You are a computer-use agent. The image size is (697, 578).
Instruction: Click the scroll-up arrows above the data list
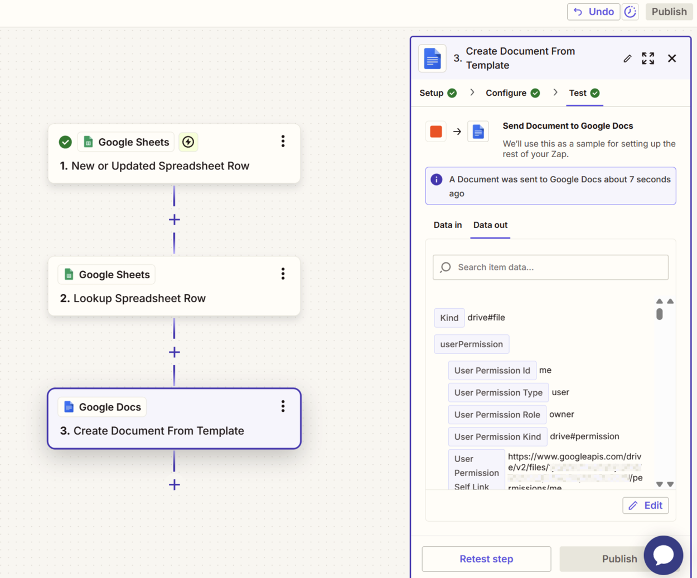[x=665, y=302]
